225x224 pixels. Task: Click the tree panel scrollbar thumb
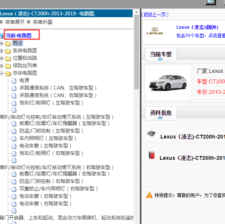[136, 52]
